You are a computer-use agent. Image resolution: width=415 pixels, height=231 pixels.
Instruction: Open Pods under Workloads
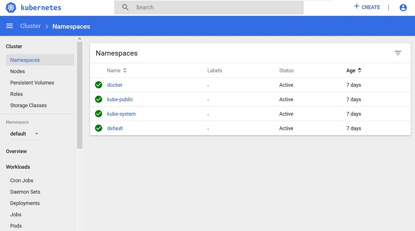tap(16, 226)
